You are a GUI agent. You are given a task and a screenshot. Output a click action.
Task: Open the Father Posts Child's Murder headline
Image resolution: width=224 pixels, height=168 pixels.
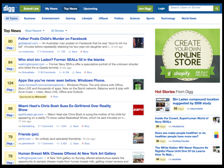pyautogui.click(x=52, y=39)
